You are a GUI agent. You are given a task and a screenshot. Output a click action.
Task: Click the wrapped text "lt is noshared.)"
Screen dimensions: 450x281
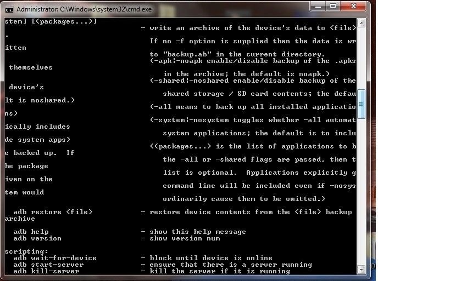(40, 100)
